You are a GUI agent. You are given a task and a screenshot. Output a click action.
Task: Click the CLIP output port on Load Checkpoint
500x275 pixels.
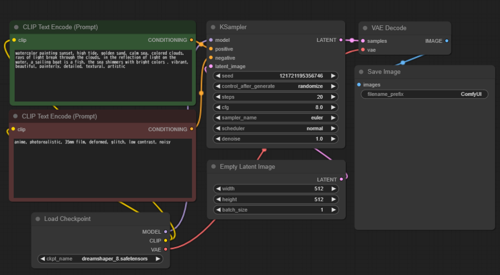[166, 240]
